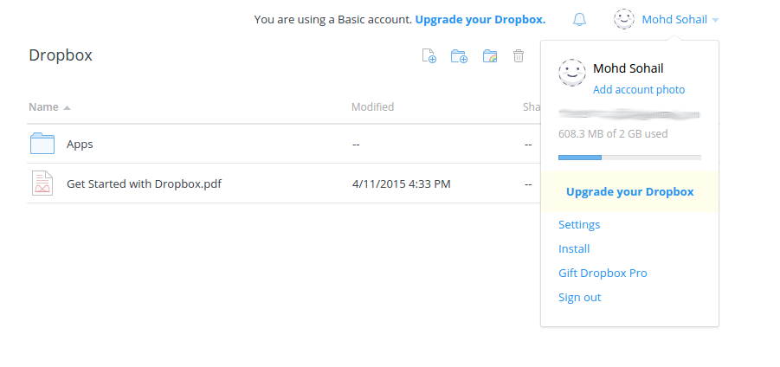Click the new folder icon
This screenshot has width=780, height=367.
(x=459, y=55)
